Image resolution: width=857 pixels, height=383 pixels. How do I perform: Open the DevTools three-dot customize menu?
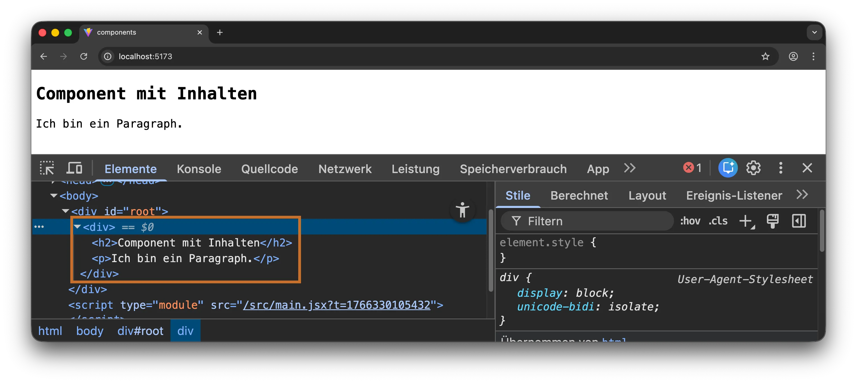click(x=781, y=168)
